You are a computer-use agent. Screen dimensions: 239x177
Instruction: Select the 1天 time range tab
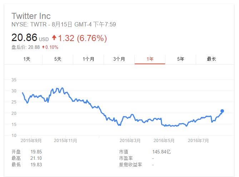tap(27, 59)
